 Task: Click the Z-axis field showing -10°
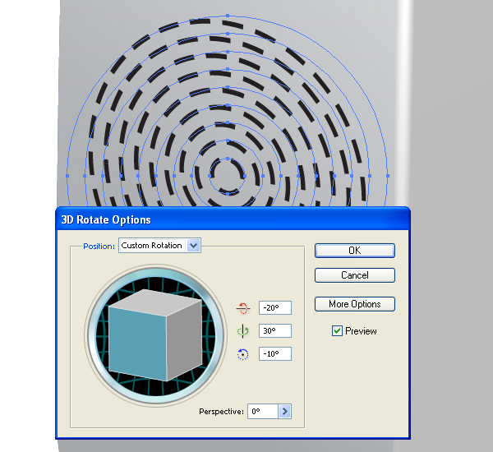pos(275,354)
